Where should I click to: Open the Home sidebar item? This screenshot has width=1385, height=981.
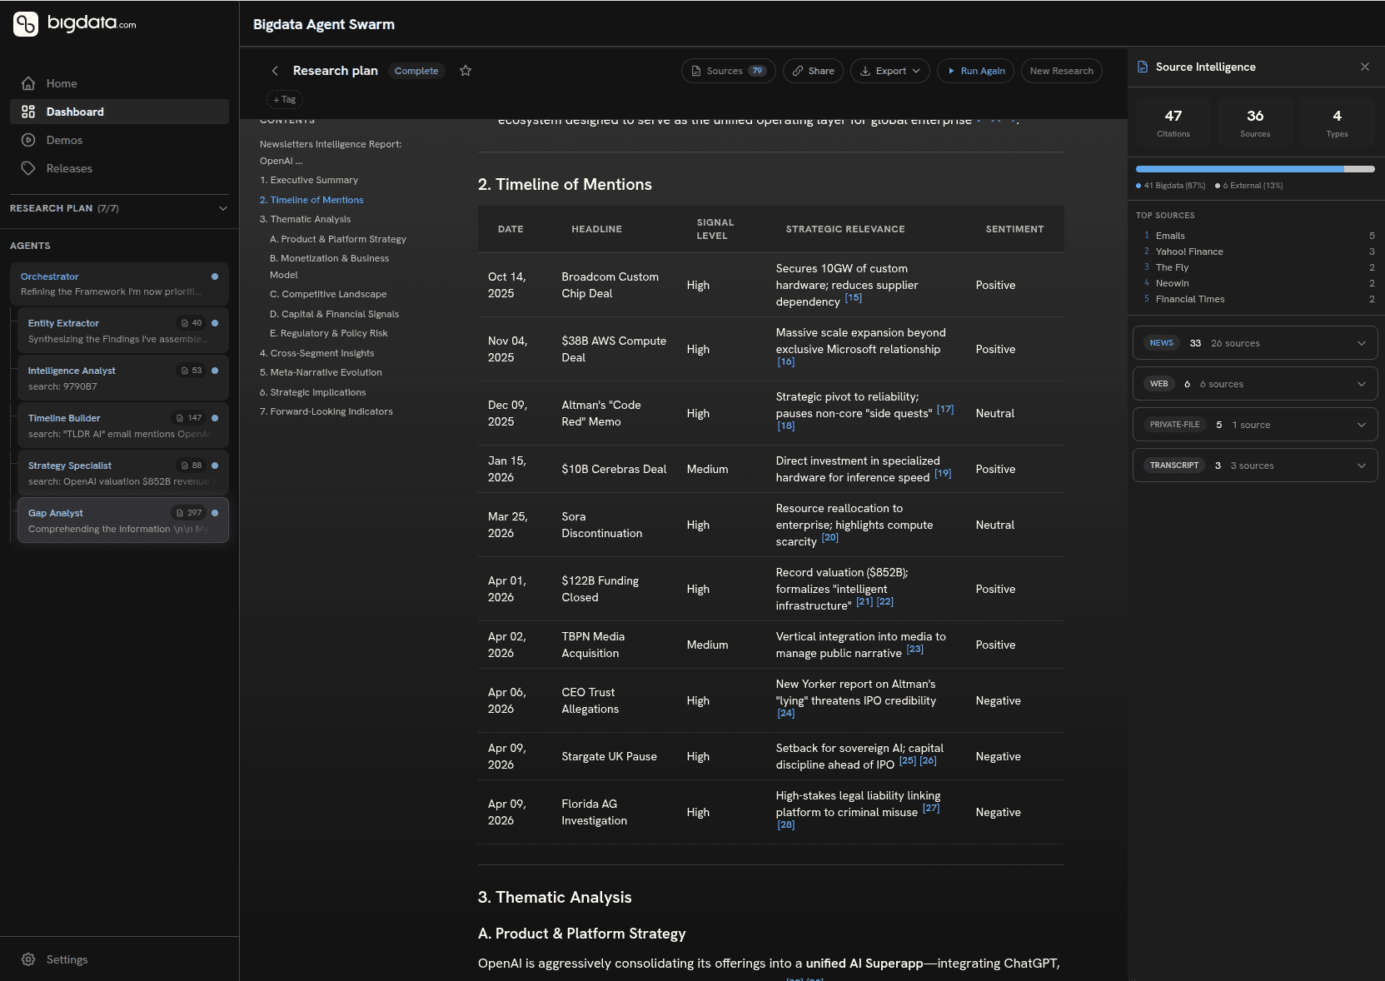(119, 83)
